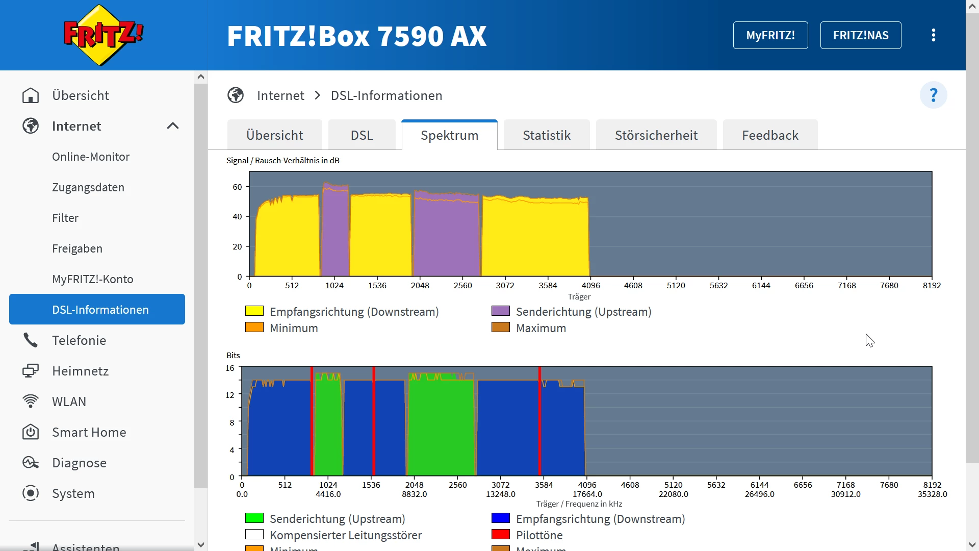Click the house icon beside Übersicht

(31, 95)
